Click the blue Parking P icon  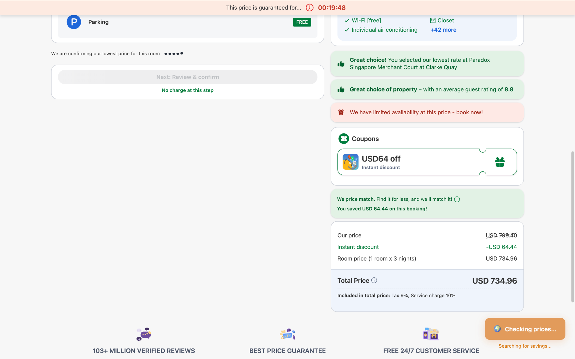pyautogui.click(x=74, y=22)
